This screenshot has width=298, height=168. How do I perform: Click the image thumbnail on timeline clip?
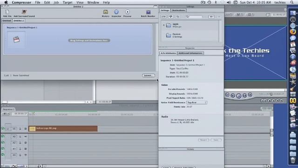coord(32,129)
